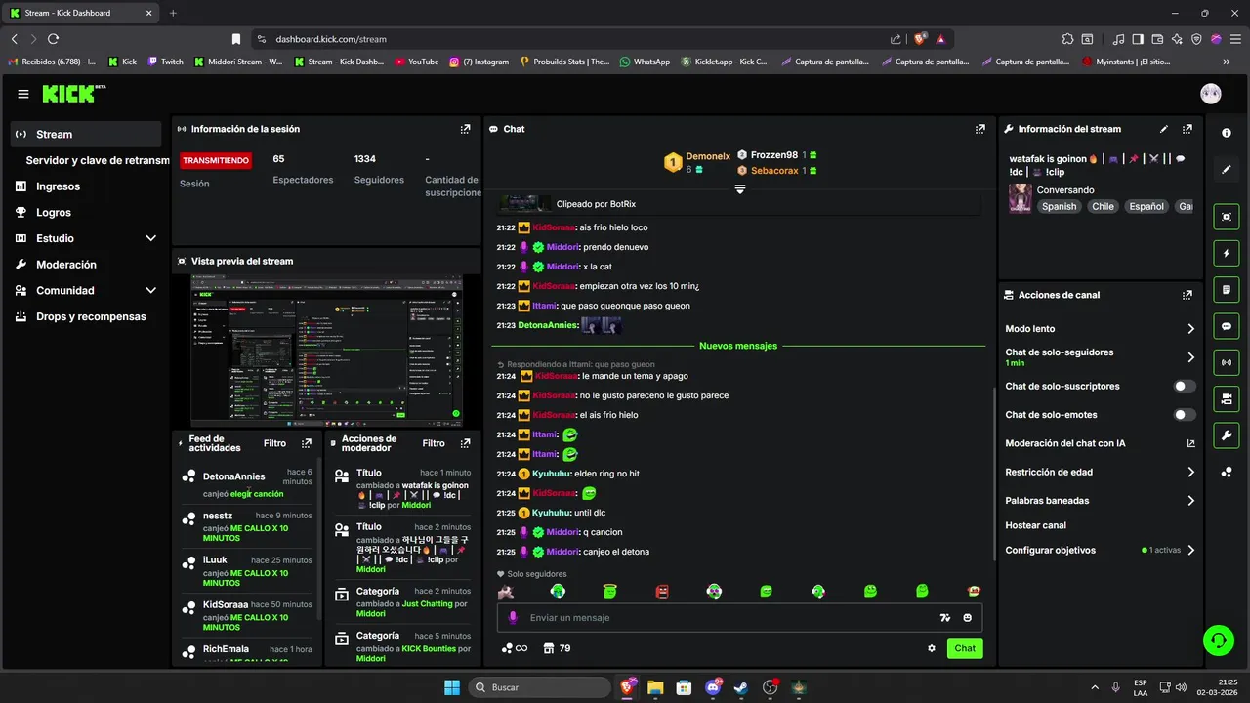Collapse the chat leaderboard arrow
Viewport: 1250px width, 703px height.
(x=740, y=189)
